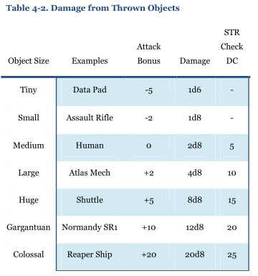Select the 'STR Check DC' column header
258x276 pixels.
[231, 47]
